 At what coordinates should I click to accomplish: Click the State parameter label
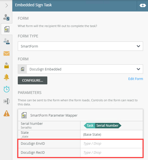tap(25, 133)
